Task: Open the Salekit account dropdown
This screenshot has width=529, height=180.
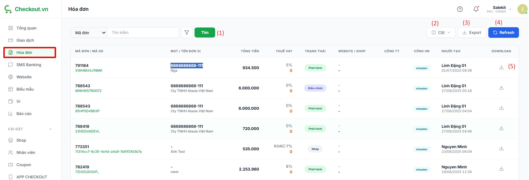Action: point(499,9)
